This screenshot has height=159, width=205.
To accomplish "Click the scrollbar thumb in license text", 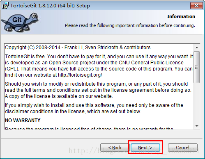I will coord(197,67).
